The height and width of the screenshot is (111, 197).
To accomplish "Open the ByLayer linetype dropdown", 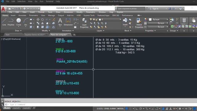I will tap(167, 27).
